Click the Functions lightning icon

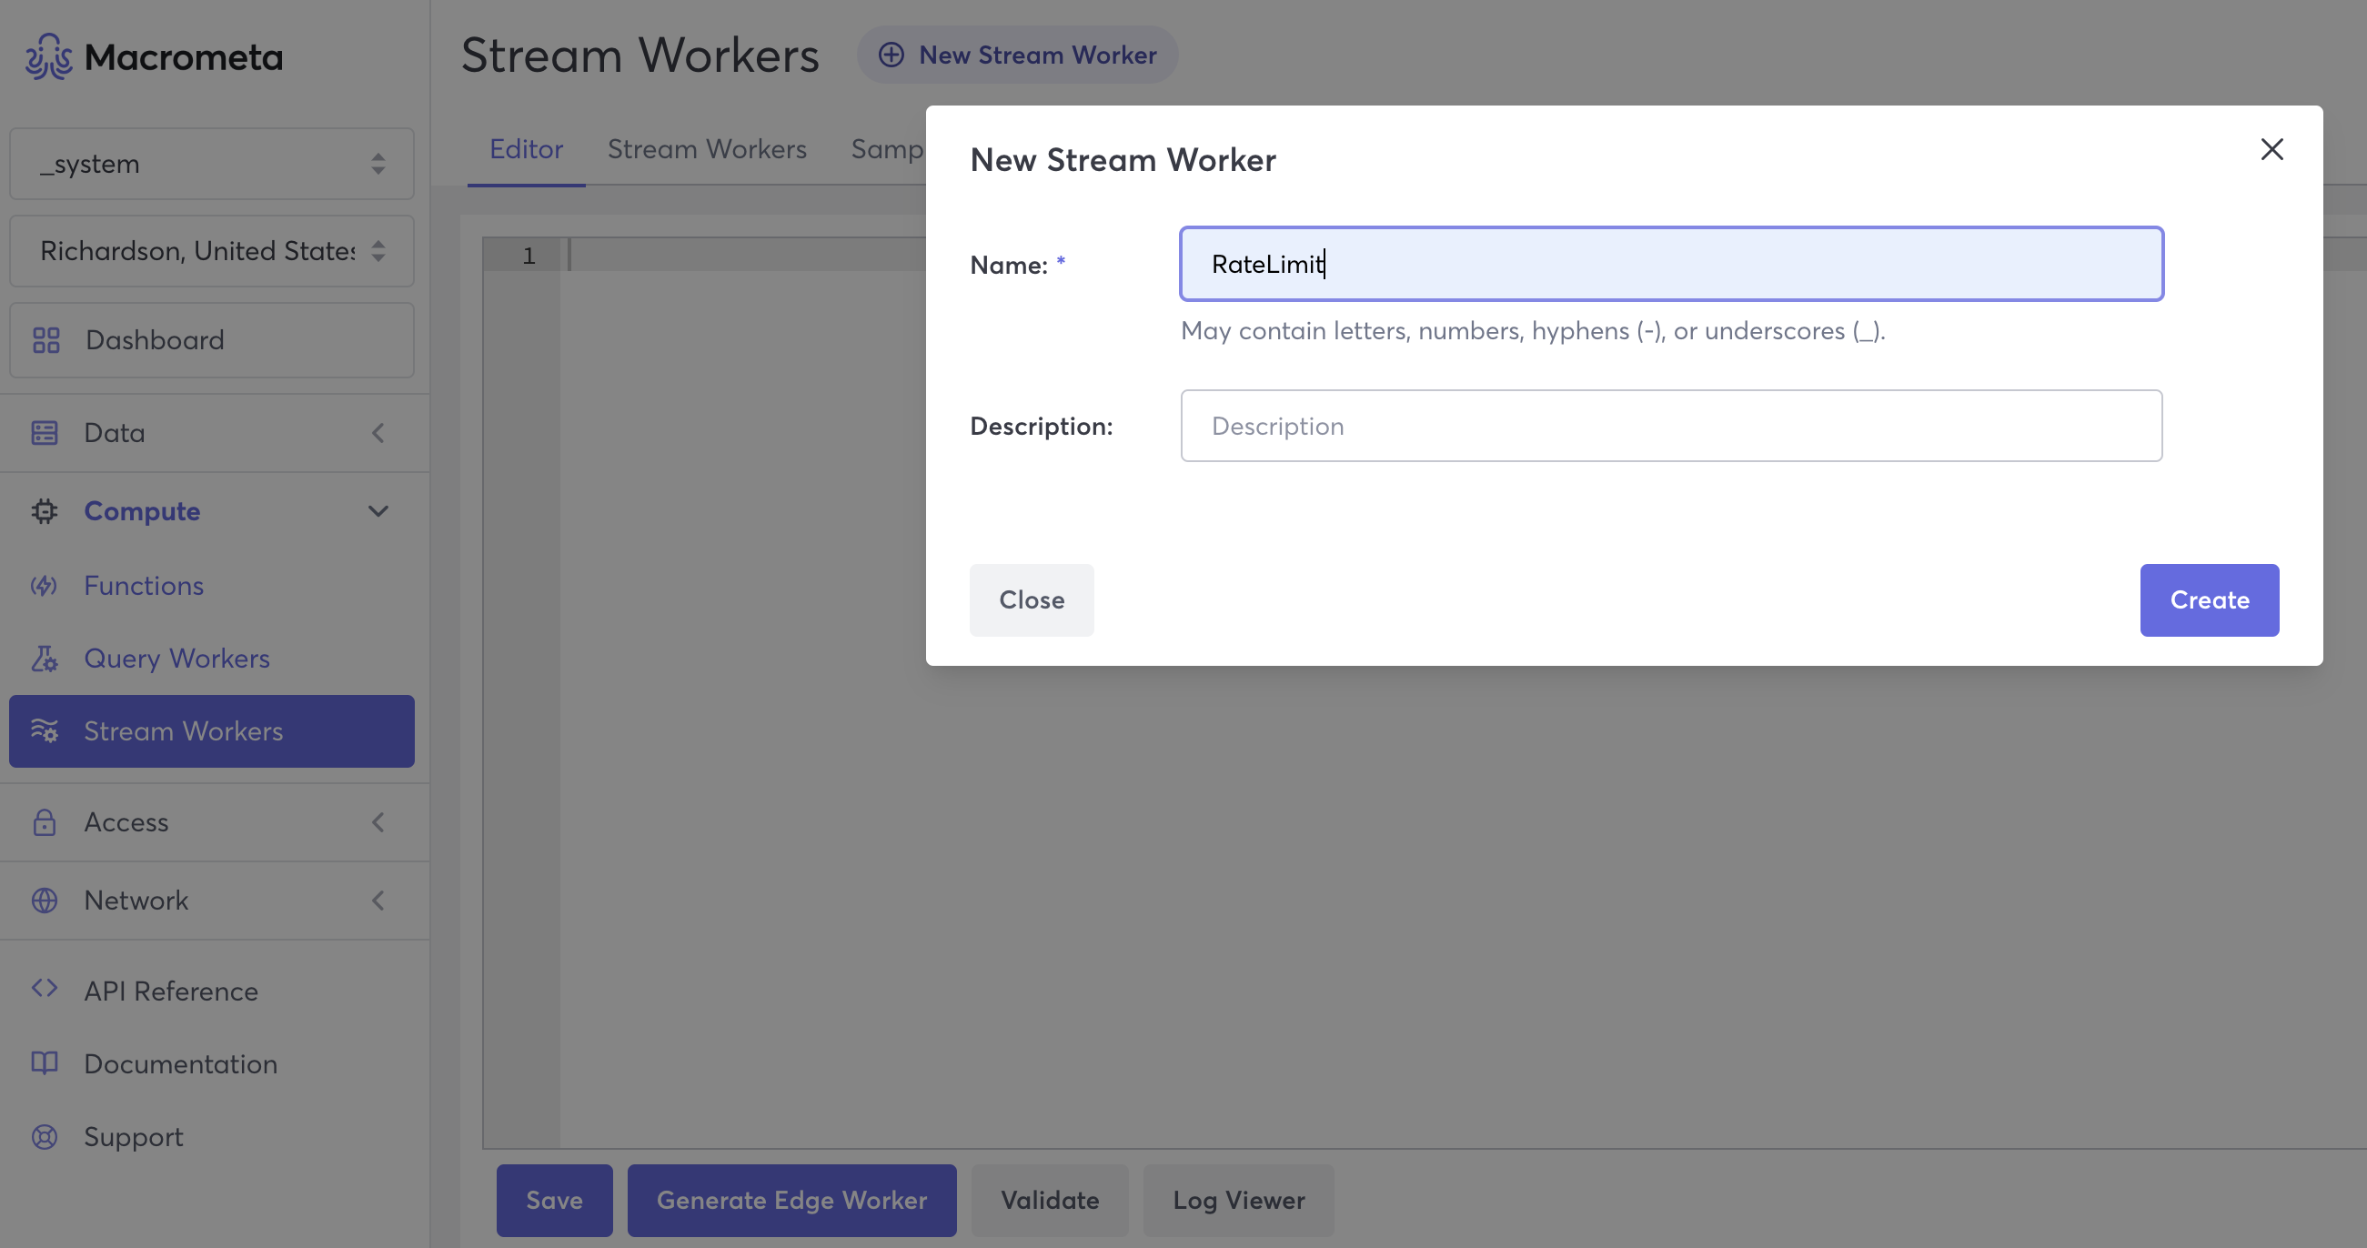click(44, 586)
